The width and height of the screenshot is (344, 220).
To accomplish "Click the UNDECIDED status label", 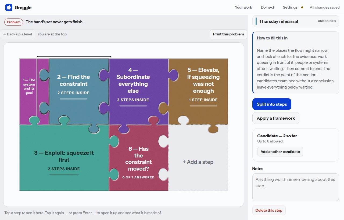I will point(327,21).
